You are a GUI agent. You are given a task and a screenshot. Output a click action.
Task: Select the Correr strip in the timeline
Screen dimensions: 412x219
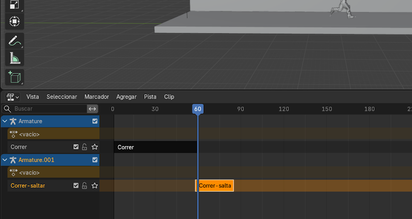click(x=155, y=147)
